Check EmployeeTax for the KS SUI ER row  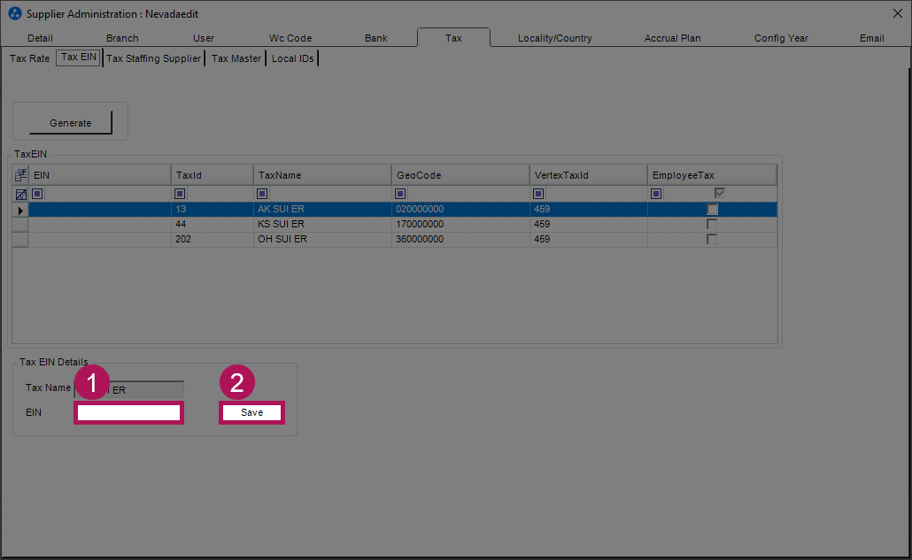712,224
